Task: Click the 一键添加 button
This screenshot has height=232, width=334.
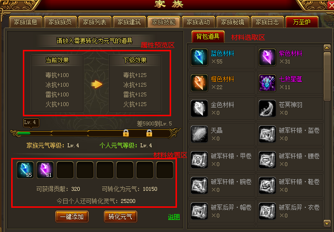Action: tap(72, 217)
